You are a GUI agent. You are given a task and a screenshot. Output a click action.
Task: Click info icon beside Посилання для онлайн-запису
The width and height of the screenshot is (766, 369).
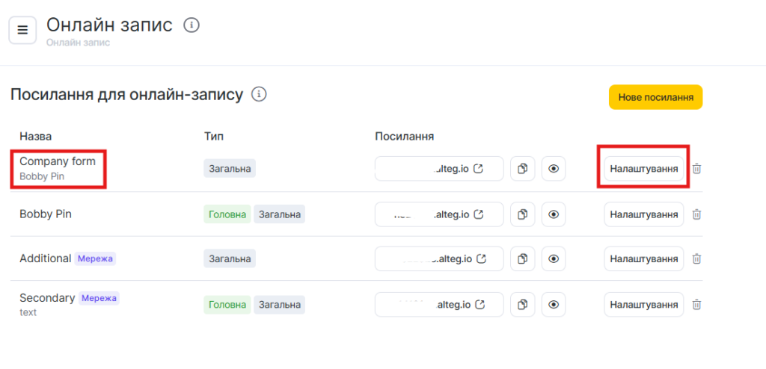click(x=260, y=95)
